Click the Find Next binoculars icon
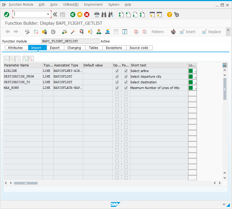232x209 pixels. coord(111,15)
